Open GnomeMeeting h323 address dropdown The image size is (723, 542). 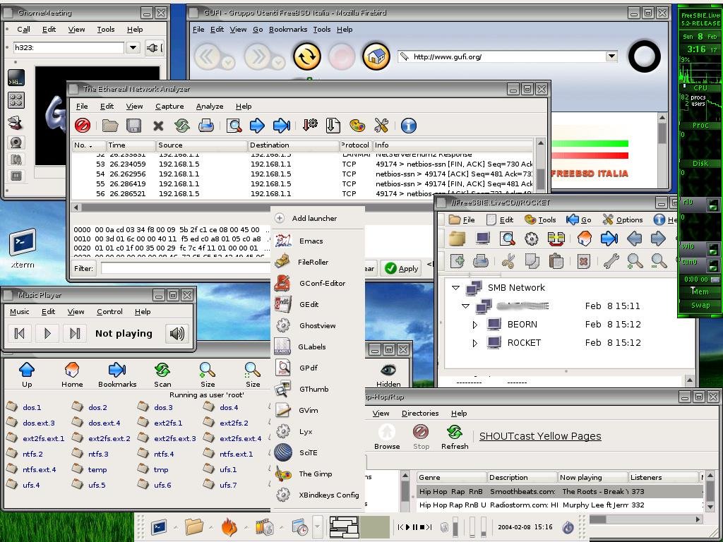point(133,47)
